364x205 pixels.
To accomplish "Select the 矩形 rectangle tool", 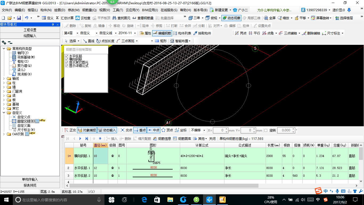I will (161, 41).
